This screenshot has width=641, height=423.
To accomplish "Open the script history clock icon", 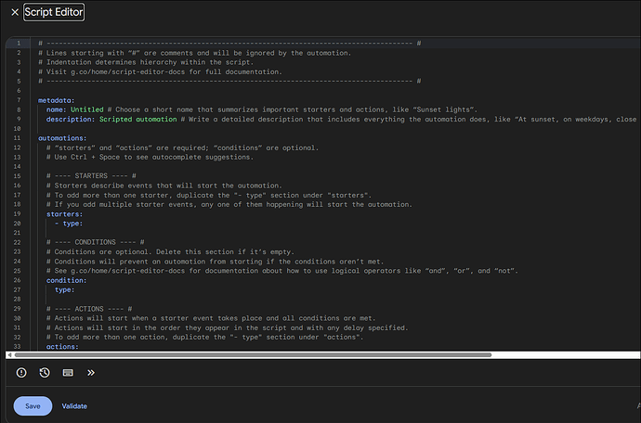I will [45, 373].
